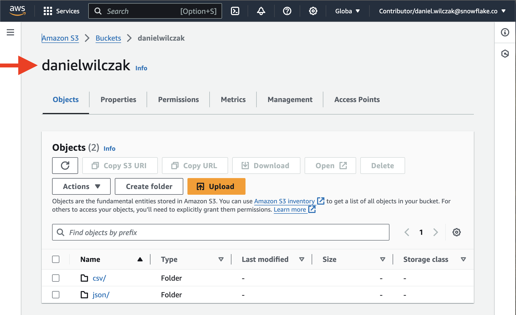This screenshot has height=315, width=516.
Task: Open table preferences gear icon
Action: [x=456, y=232]
